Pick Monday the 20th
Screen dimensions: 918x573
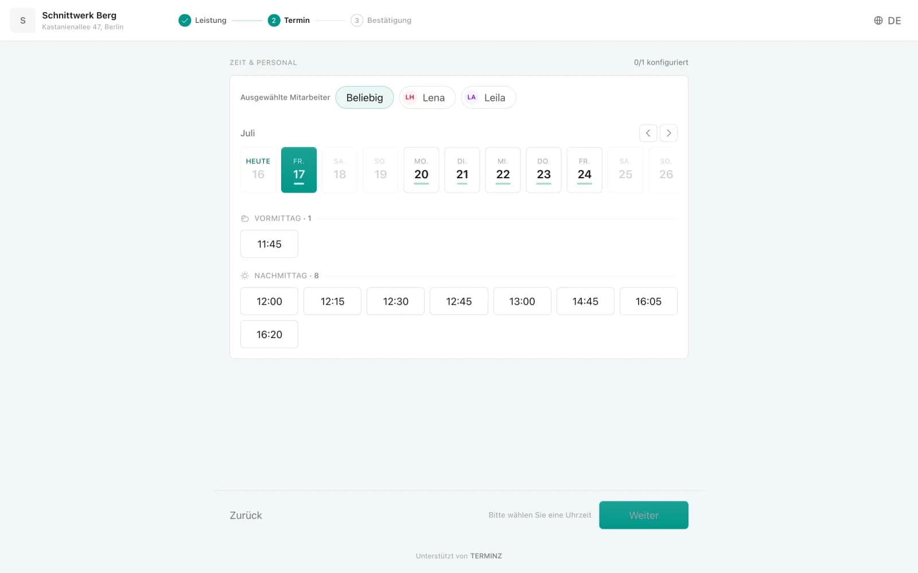point(421,170)
